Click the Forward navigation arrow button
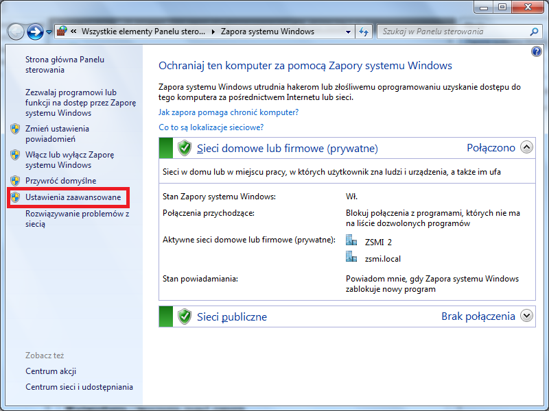The width and height of the screenshot is (549, 411). [35, 32]
